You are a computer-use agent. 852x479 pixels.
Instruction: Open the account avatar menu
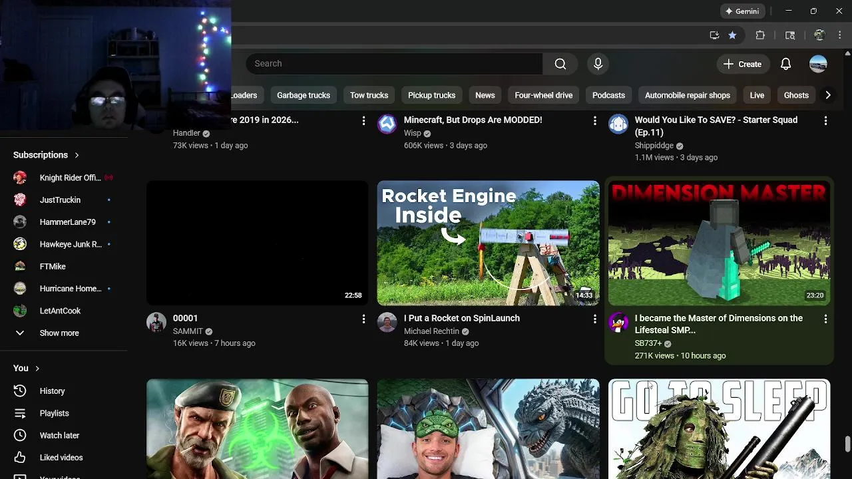(x=818, y=64)
